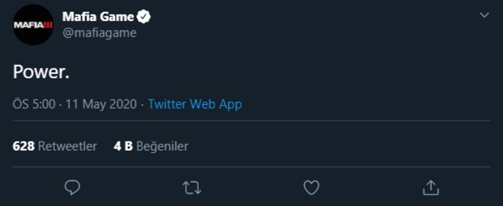The width and height of the screenshot is (503, 206).
Task: Click the 4 B likes count number
Action: tap(123, 146)
